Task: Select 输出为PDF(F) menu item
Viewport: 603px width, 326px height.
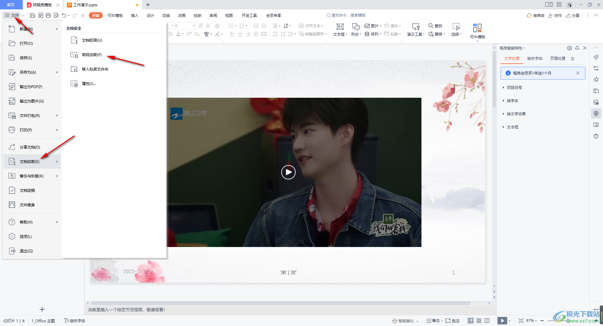Action: point(32,87)
